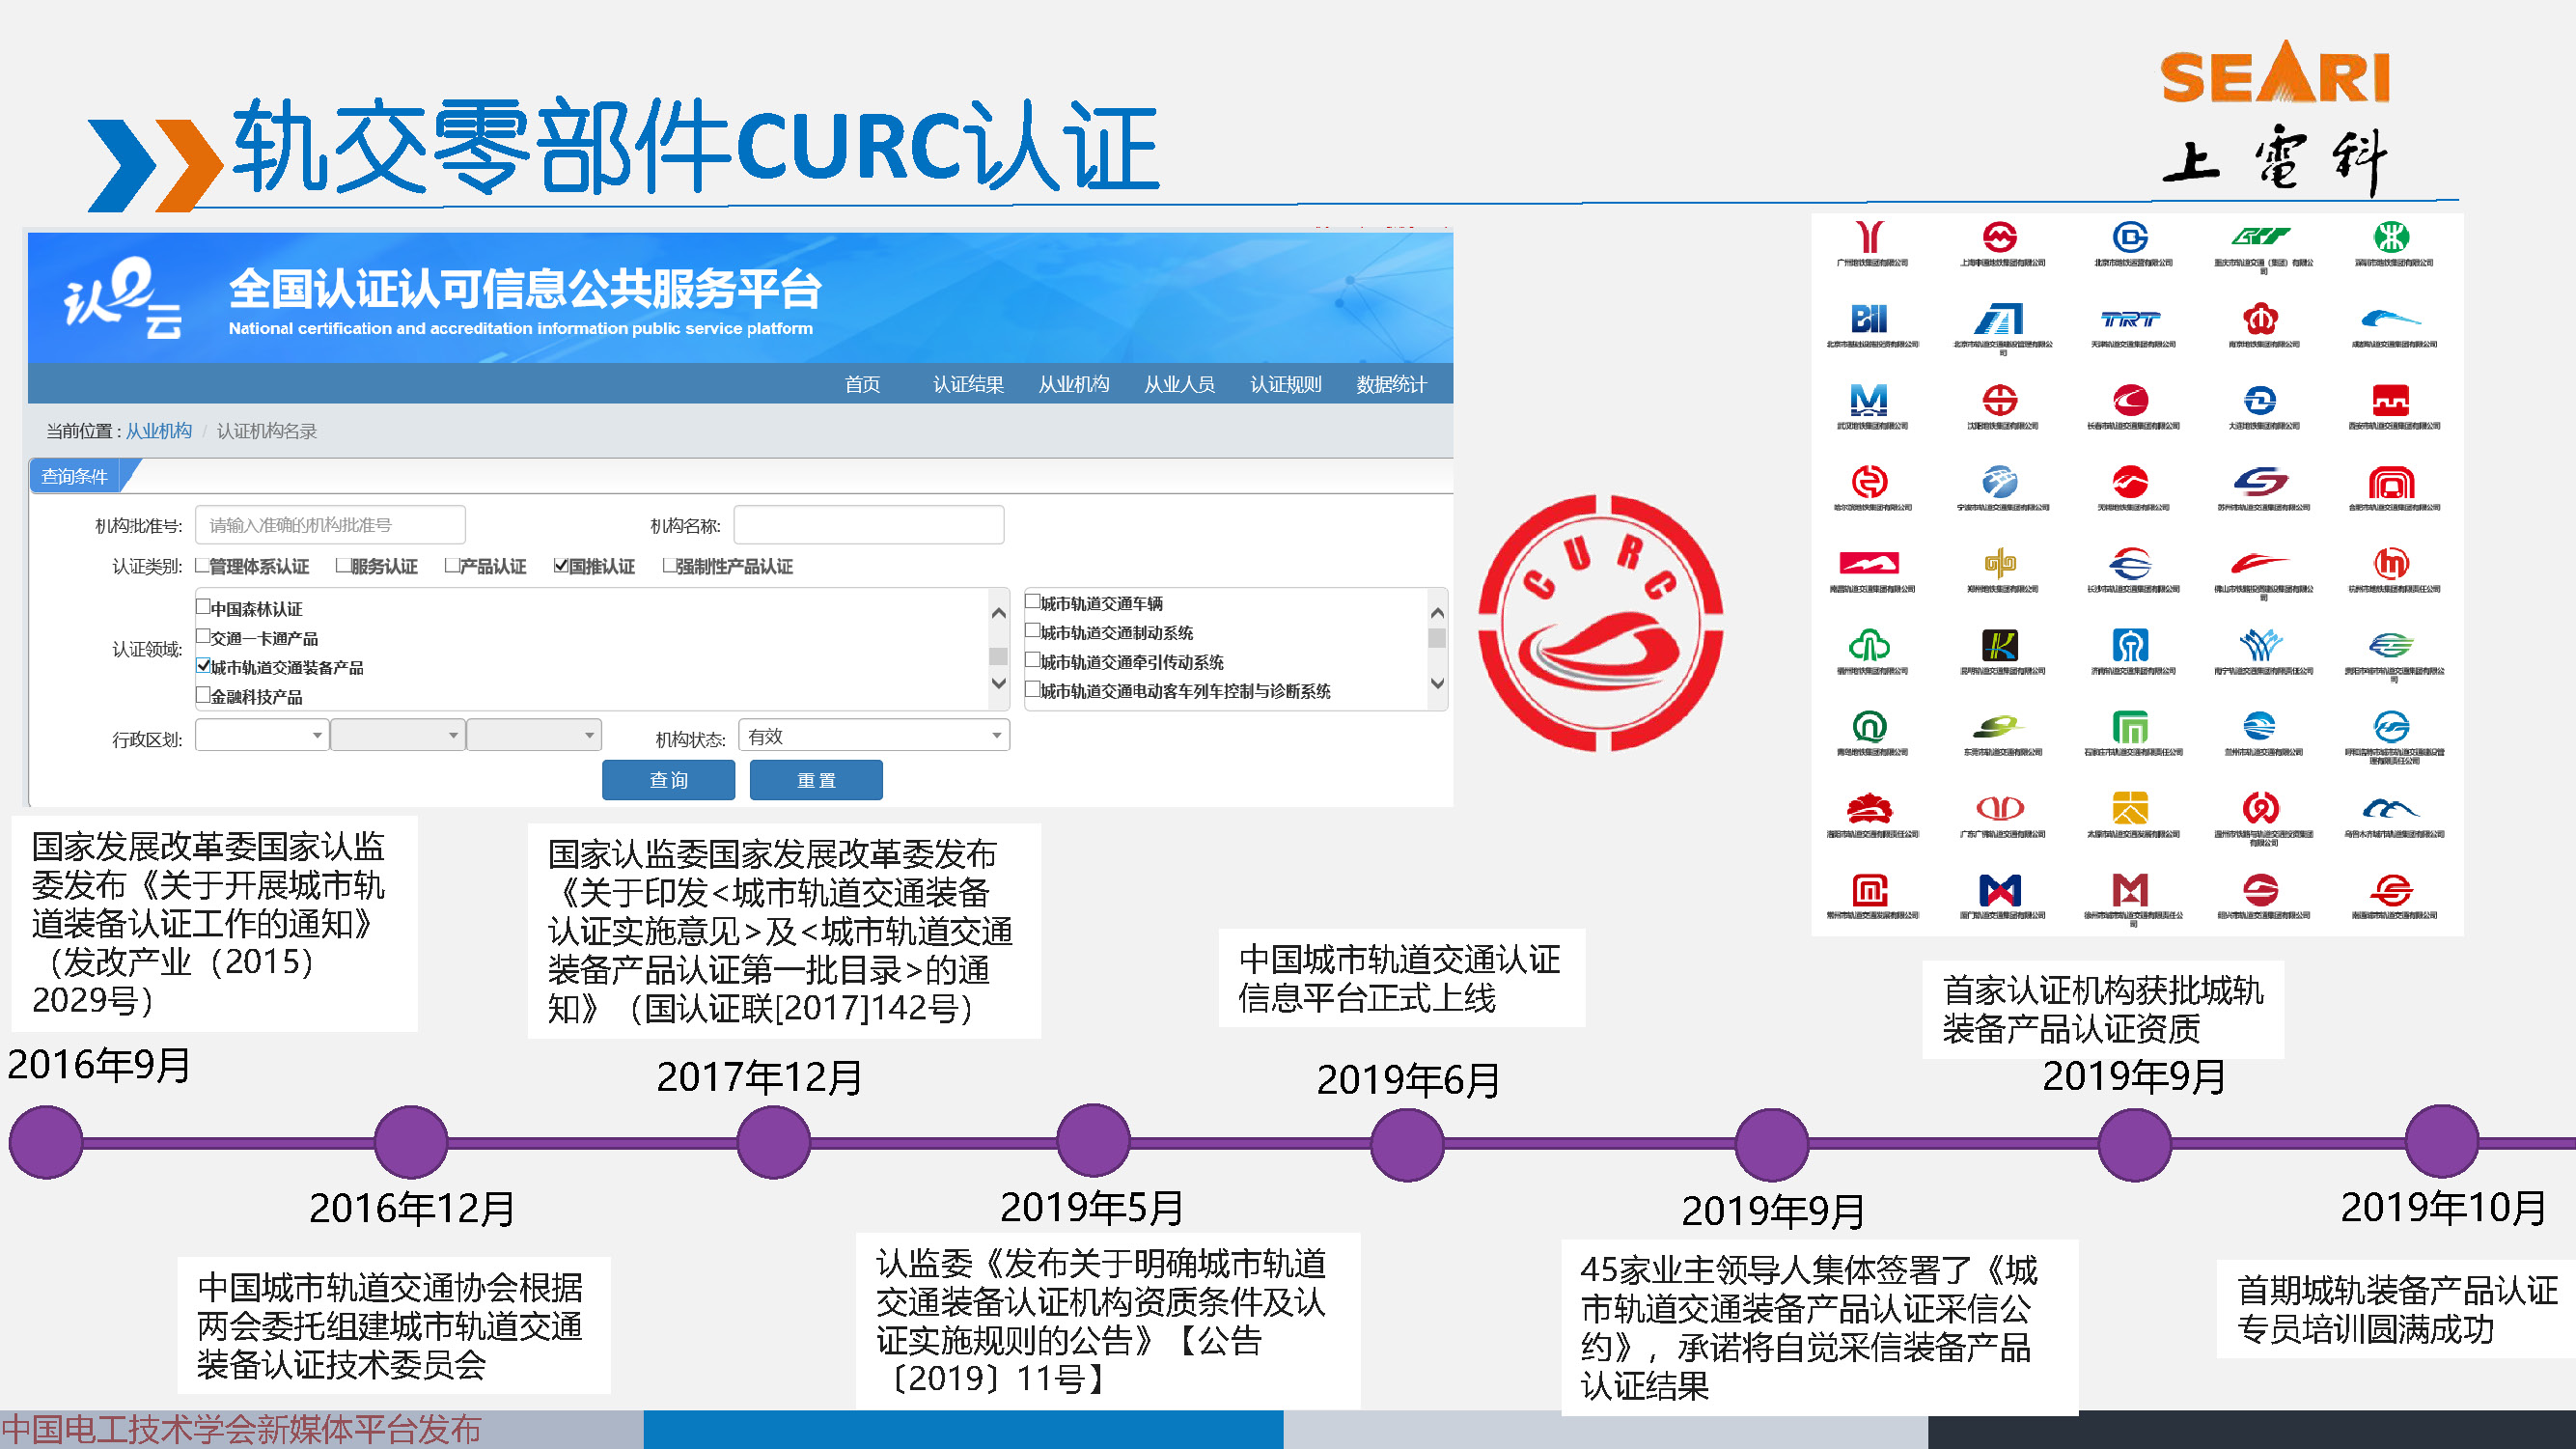
Task: Click down arrow of right sub-category list scrollbar
Action: (1437, 683)
